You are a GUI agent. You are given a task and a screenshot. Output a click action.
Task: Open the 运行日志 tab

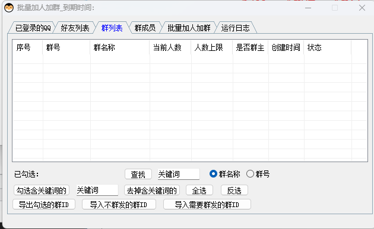[x=236, y=28]
